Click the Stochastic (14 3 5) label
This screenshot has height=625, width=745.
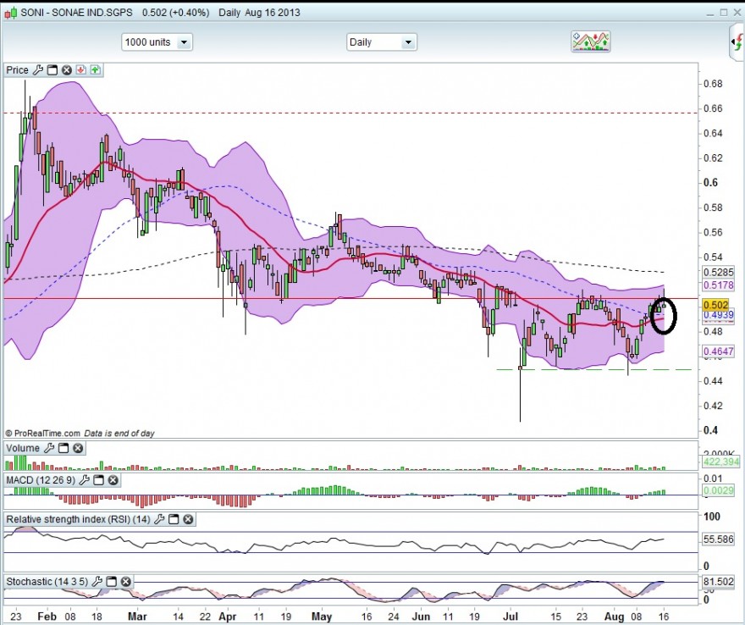point(47,581)
